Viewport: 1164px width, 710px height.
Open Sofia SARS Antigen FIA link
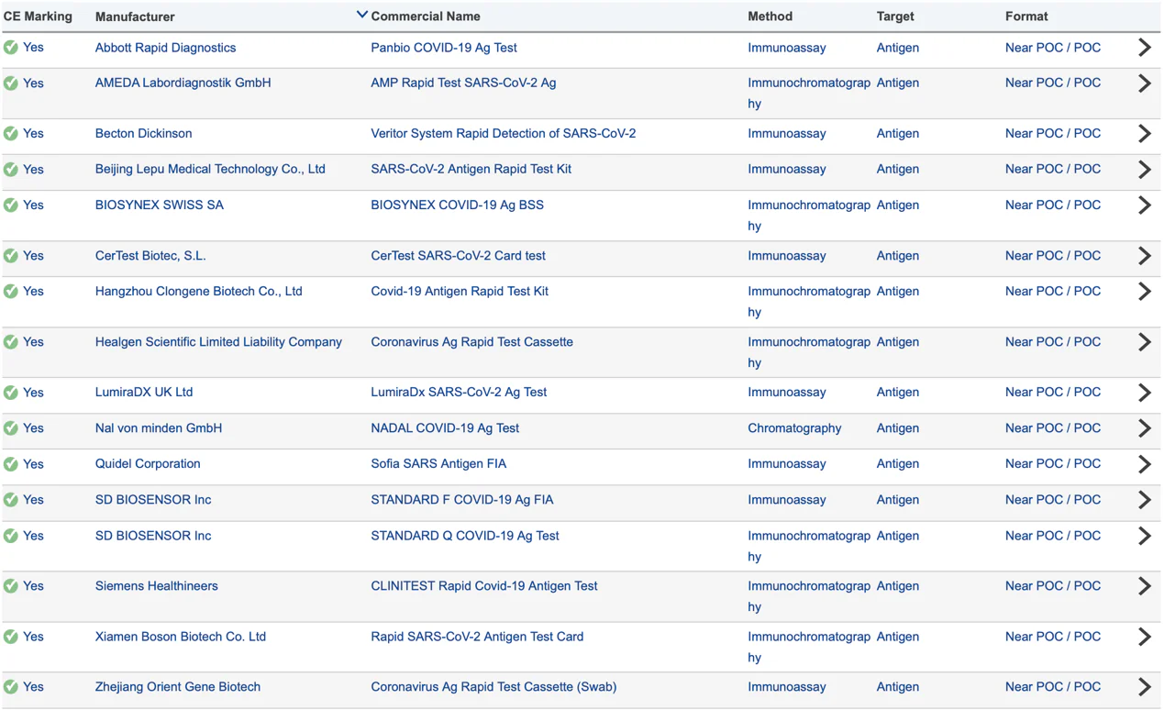tap(438, 463)
